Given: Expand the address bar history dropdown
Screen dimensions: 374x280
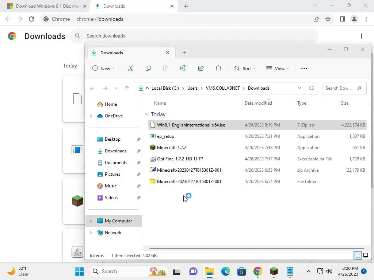Looking at the screenshot, I should pyautogui.click(x=299, y=88).
